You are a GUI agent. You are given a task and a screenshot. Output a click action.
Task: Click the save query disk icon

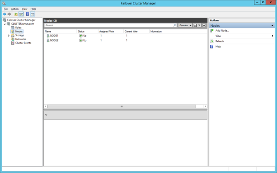coord(195,25)
